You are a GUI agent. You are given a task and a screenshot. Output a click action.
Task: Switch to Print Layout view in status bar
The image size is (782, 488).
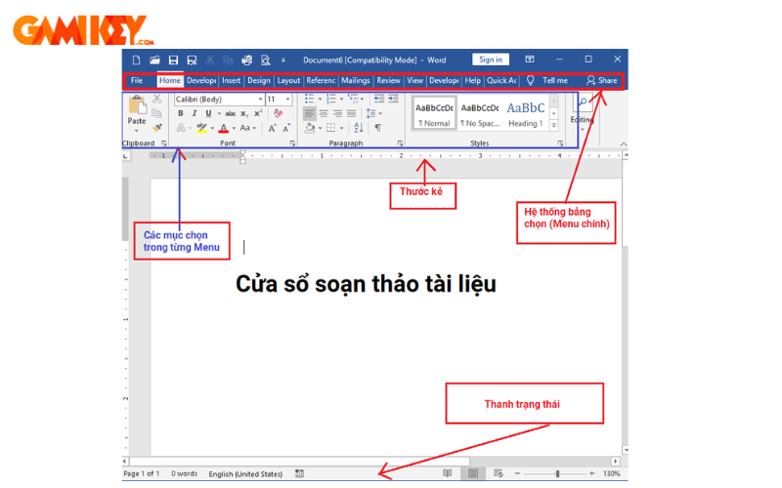(473, 473)
